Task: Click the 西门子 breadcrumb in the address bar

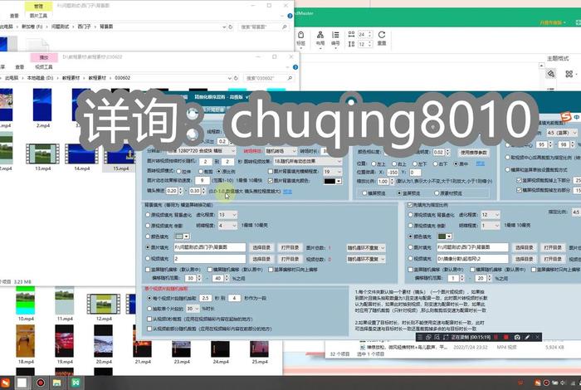Action: (x=84, y=27)
